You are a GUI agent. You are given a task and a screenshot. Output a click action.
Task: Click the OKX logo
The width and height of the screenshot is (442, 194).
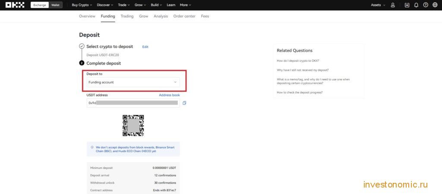(x=15, y=5)
